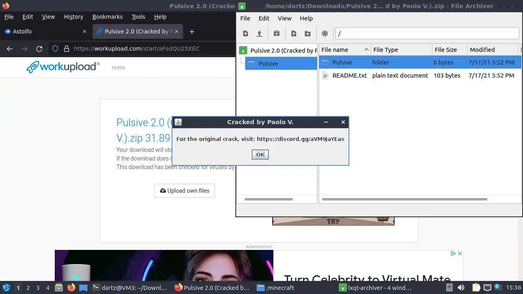Click the clock showing 15:36
Screen dimensions: 523x294
click(514, 287)
